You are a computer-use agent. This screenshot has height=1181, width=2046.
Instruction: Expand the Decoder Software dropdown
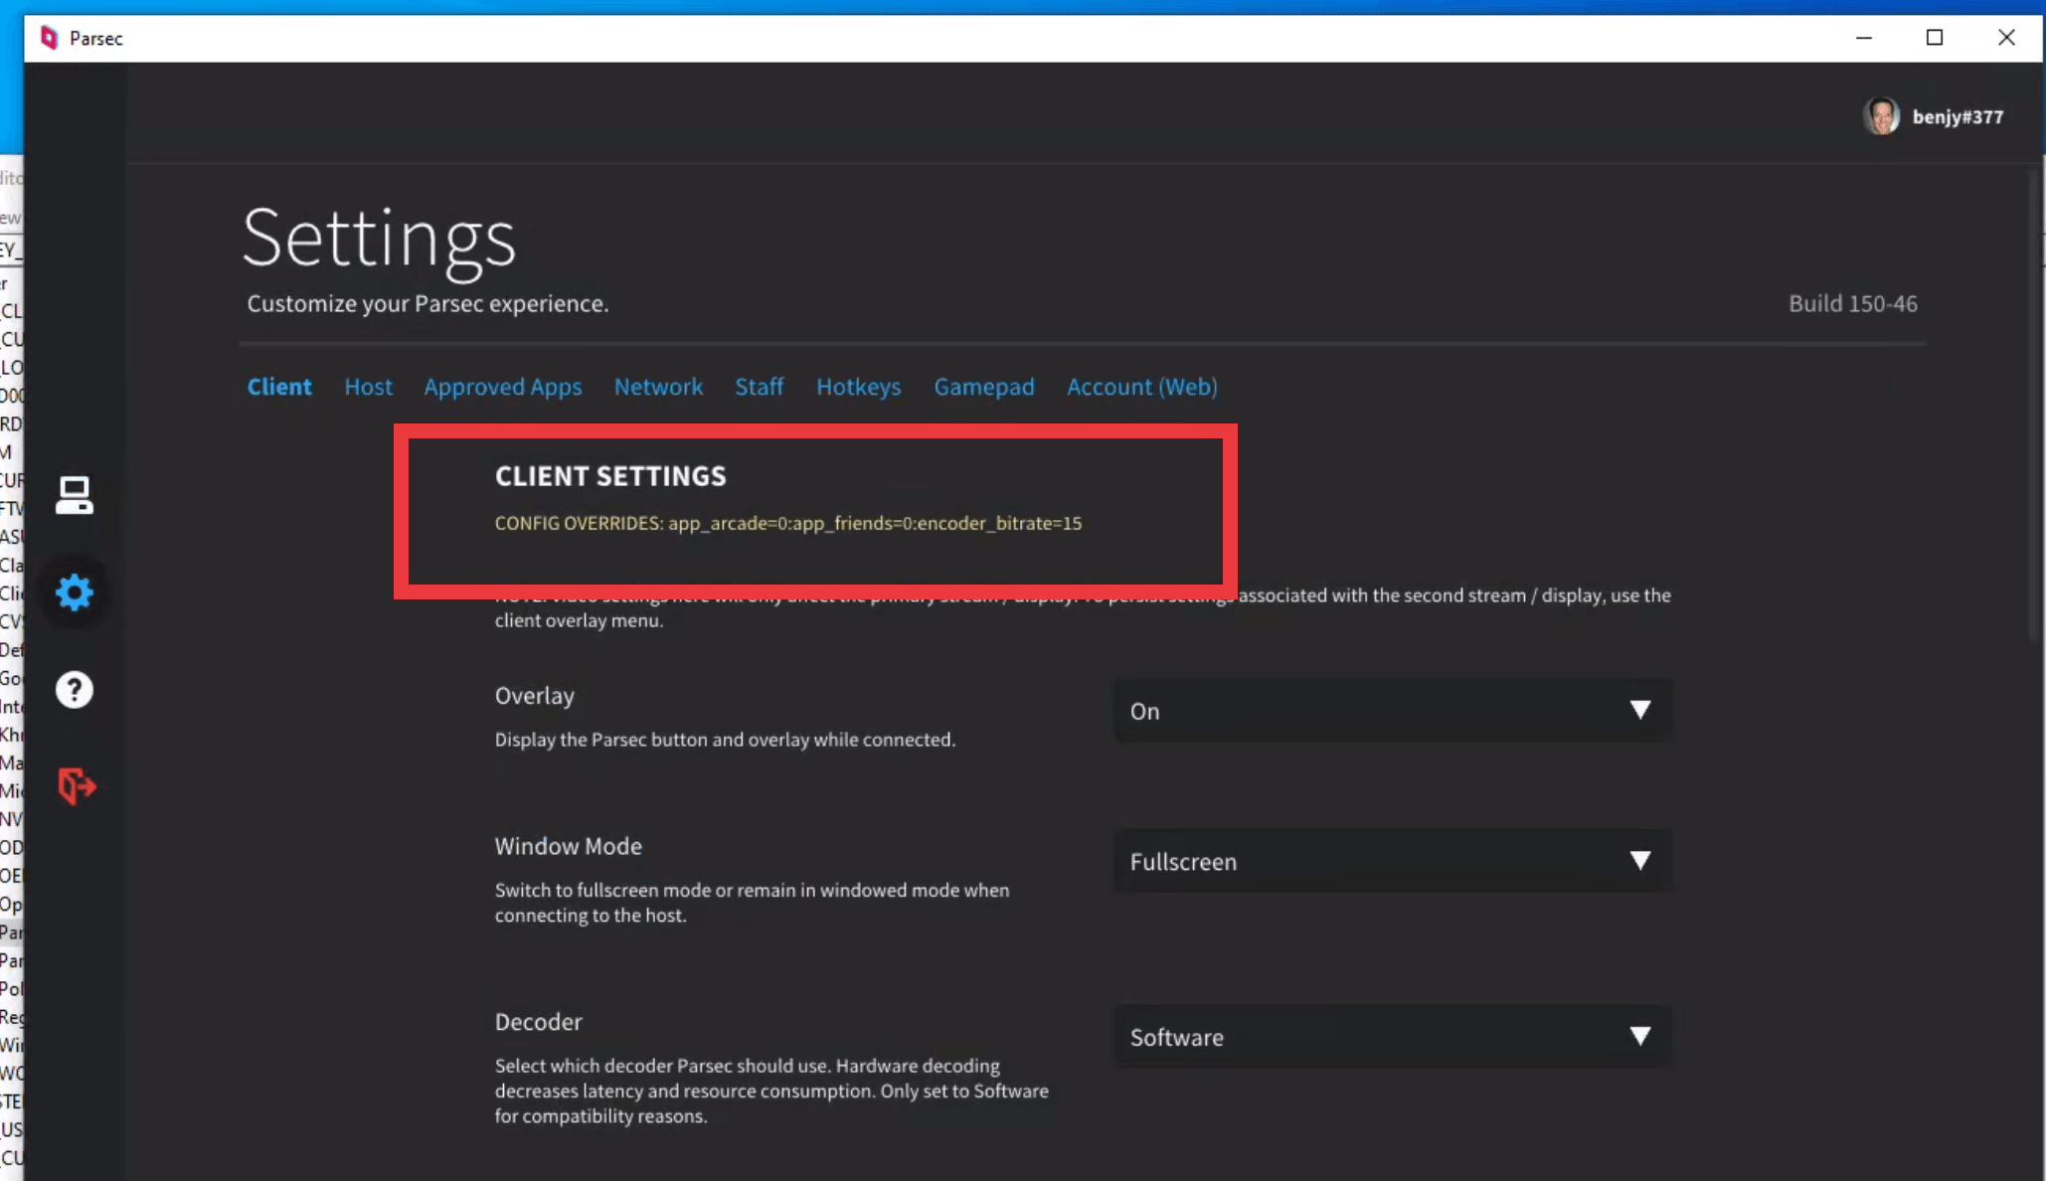pyautogui.click(x=1392, y=1037)
